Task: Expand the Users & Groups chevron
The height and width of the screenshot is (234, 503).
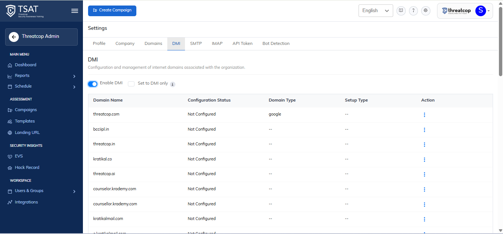Action: click(x=74, y=191)
